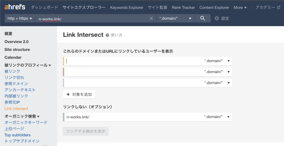Viewport: 284px width, 146px height.
Task: Open mode dropdown for third target row
Action: click(x=217, y=83)
